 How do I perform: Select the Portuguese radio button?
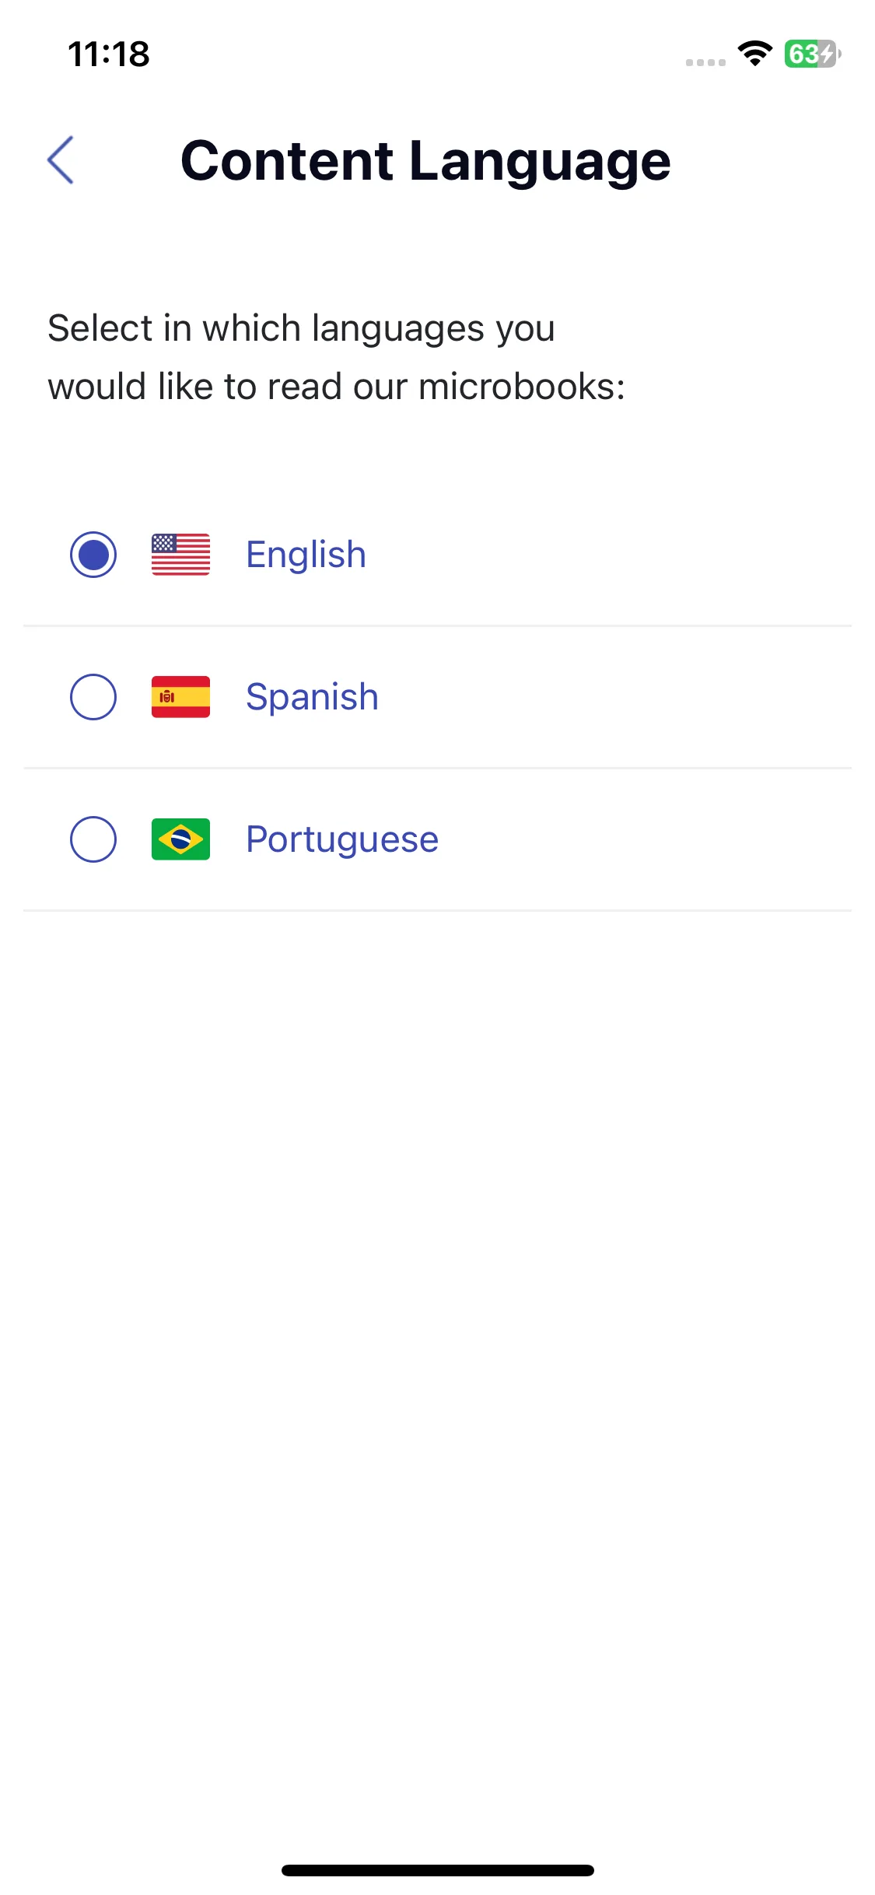click(x=93, y=839)
